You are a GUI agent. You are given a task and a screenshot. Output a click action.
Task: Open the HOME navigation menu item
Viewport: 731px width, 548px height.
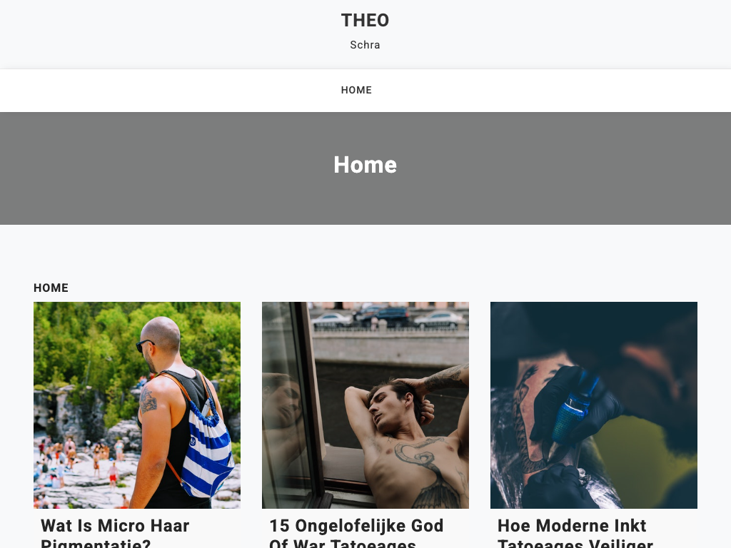[356, 90]
